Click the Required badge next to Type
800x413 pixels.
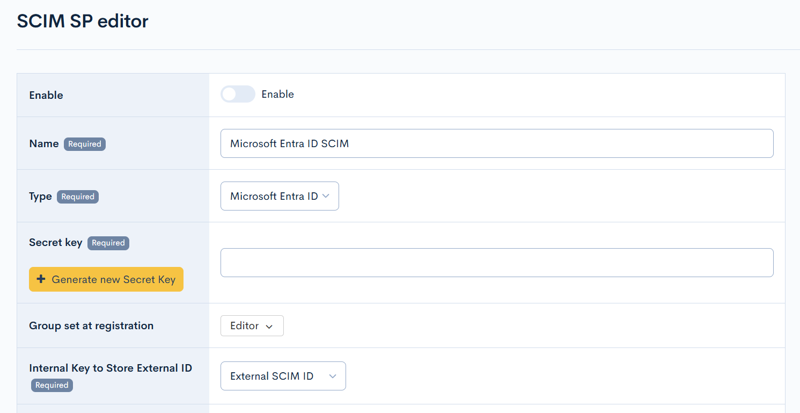(78, 197)
